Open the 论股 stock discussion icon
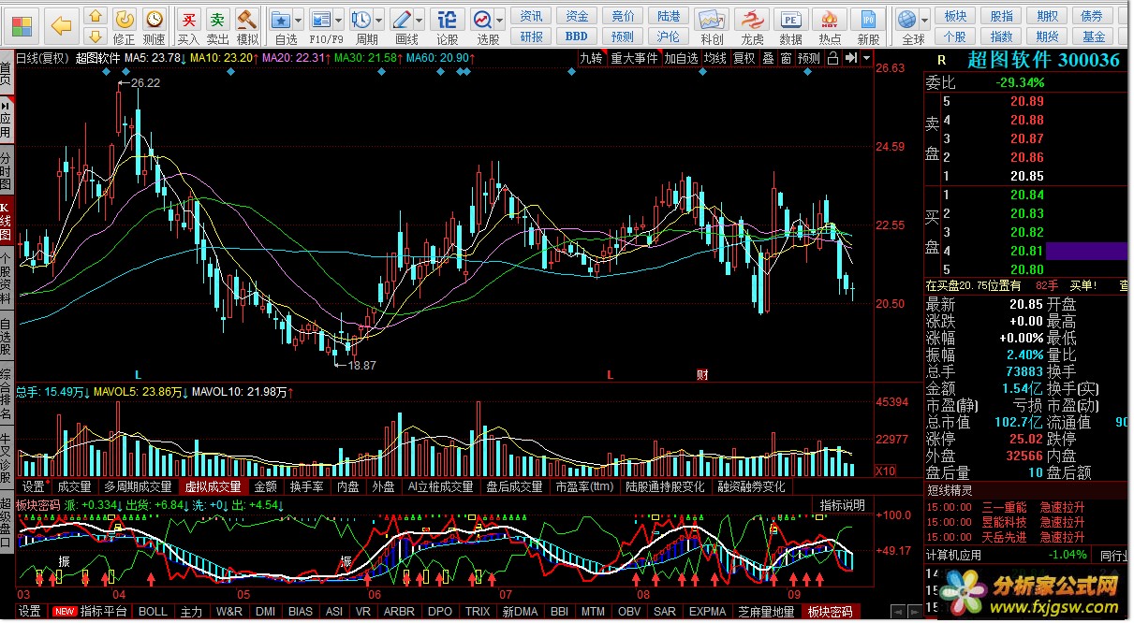 (x=448, y=19)
